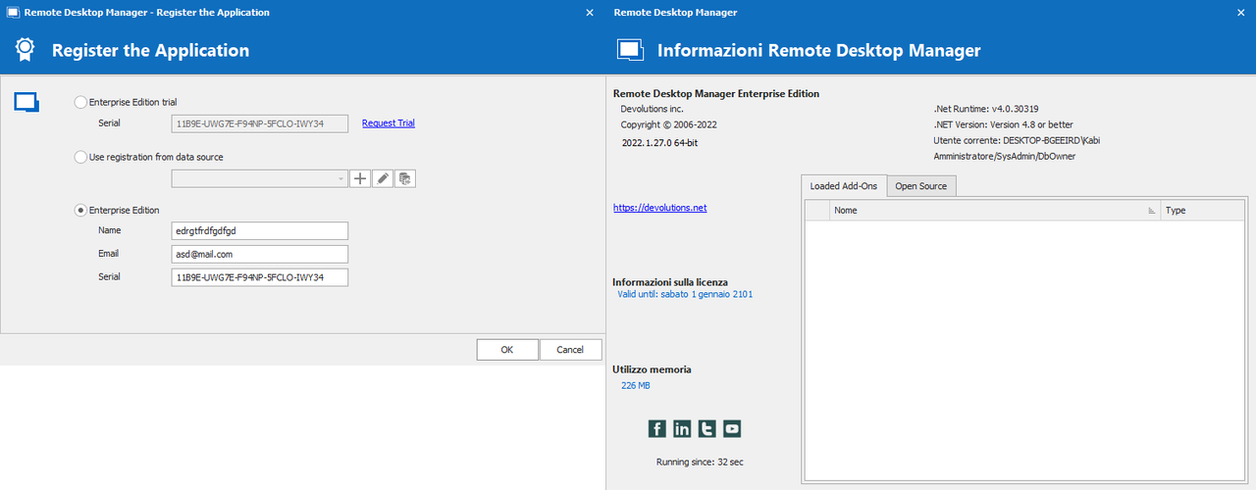Click the Devolutions inc. text
This screenshot has width=1256, height=490.
(x=652, y=109)
